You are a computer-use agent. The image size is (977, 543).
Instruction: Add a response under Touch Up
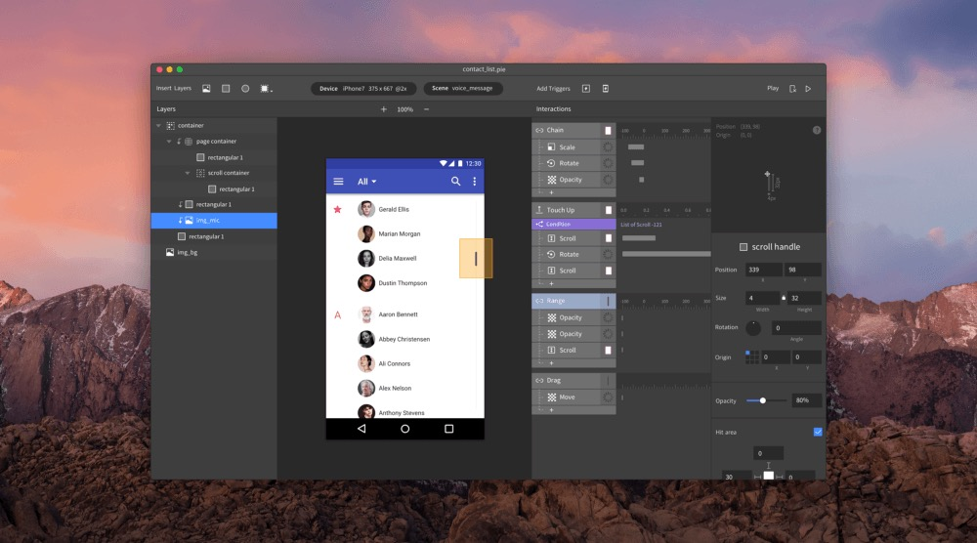pyautogui.click(x=551, y=283)
